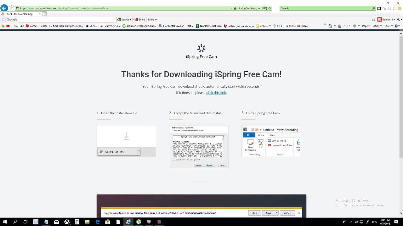The image size is (403, 226).
Task: Dismiss the download notification bar
Action: 299,213
